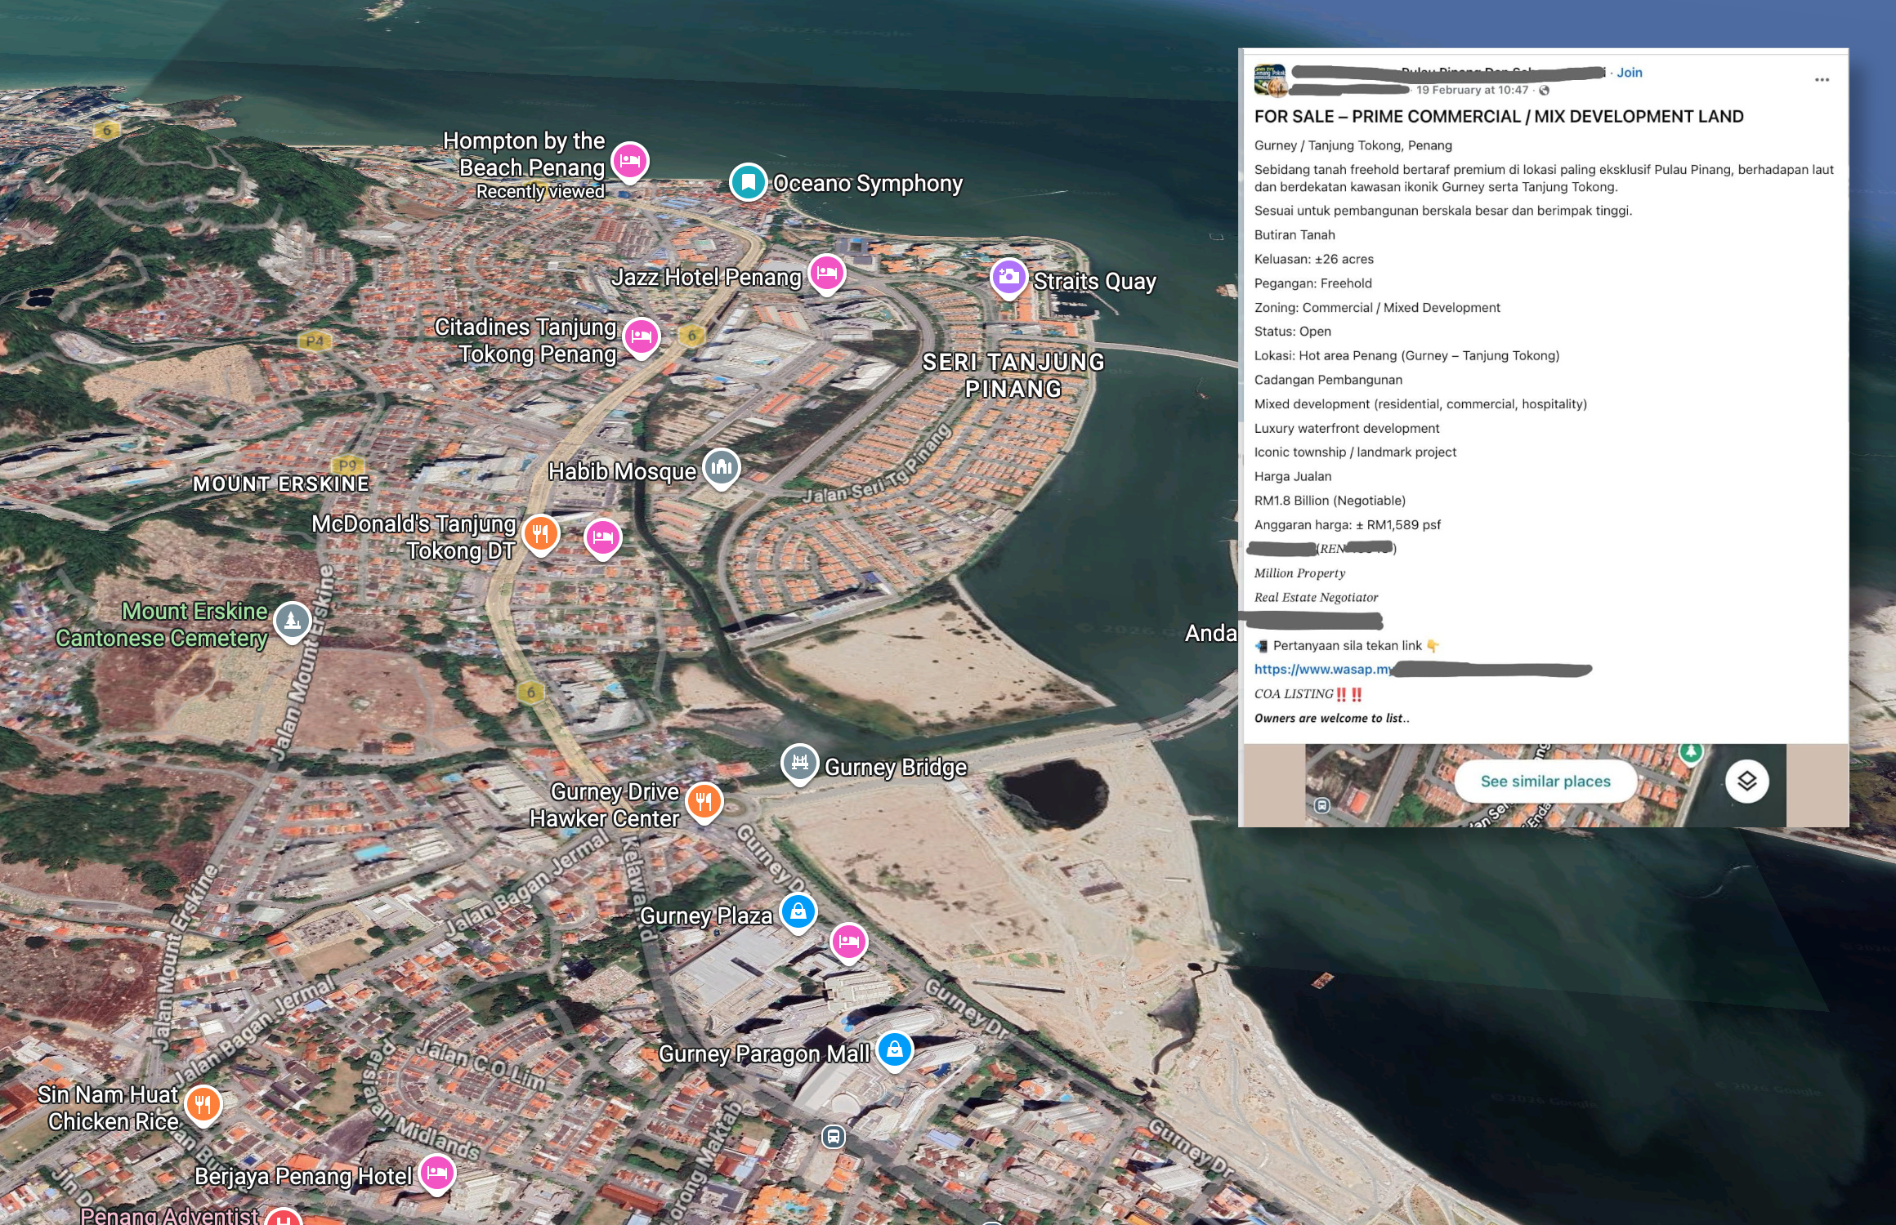Viewport: 1896px width, 1225px height.
Task: Click the Gurney Paragon Mall shopping pin
Action: pos(895,1049)
